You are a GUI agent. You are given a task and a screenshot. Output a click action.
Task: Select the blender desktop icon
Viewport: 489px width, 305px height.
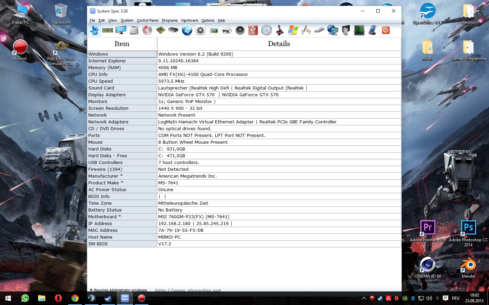coord(469,268)
